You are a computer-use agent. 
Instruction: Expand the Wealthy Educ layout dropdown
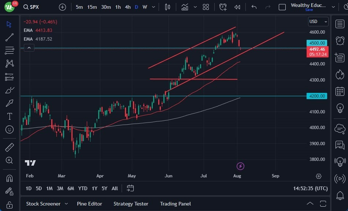coord(333,7)
